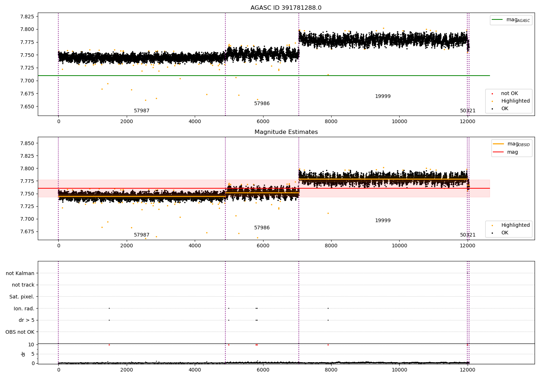This screenshot has height=378, width=540.
Task: Click obsid label 57987 in AGASC ID plot
Action: (142, 111)
